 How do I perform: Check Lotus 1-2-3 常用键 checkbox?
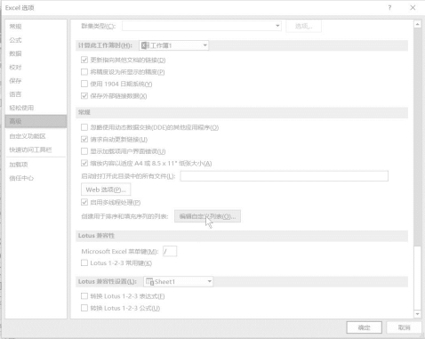pos(84,262)
